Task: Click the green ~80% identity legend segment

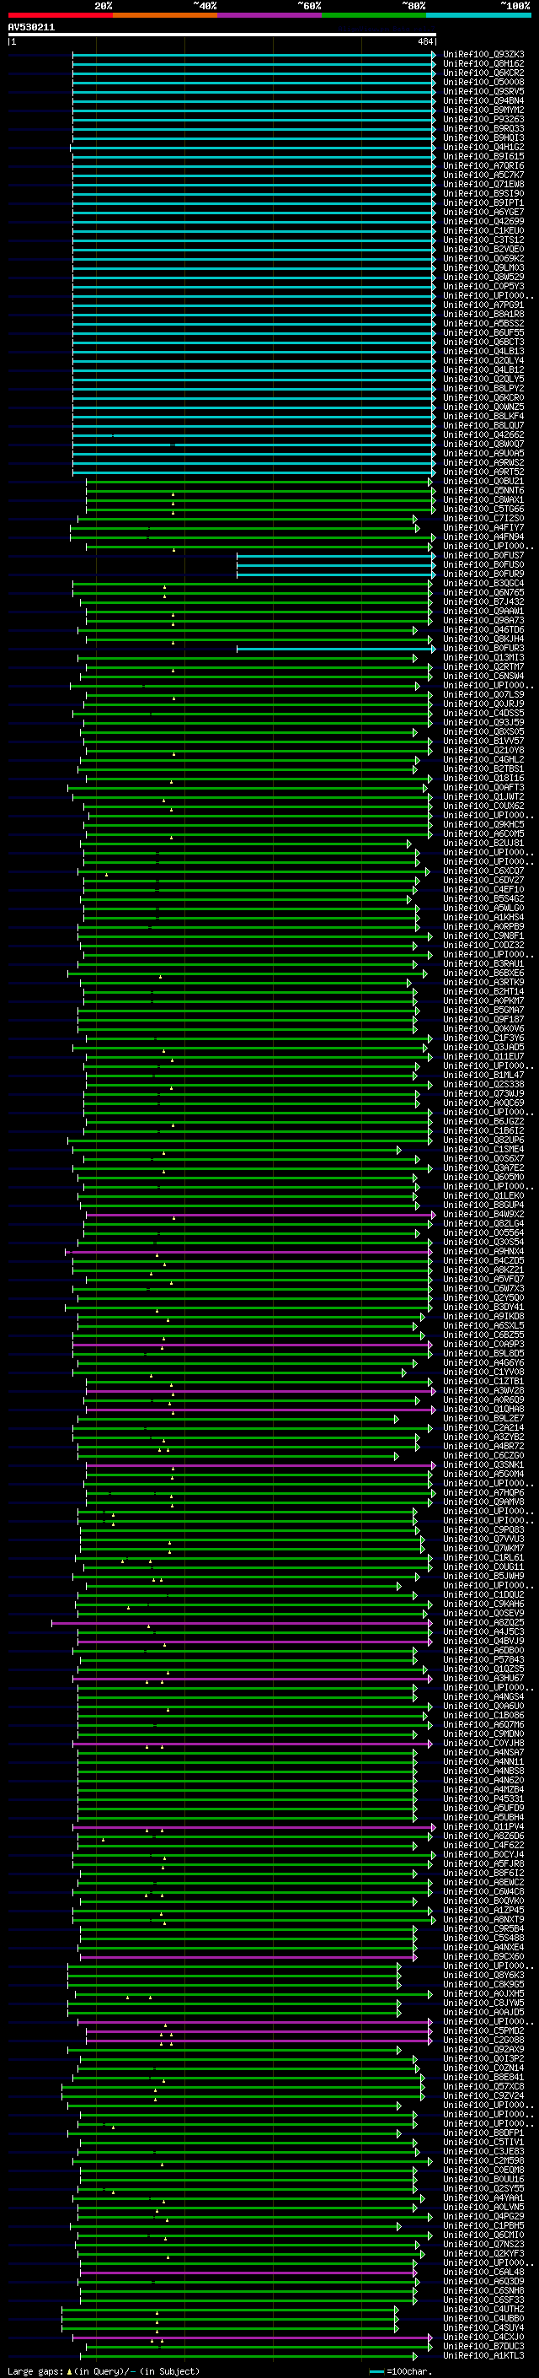Action: pyautogui.click(x=374, y=15)
